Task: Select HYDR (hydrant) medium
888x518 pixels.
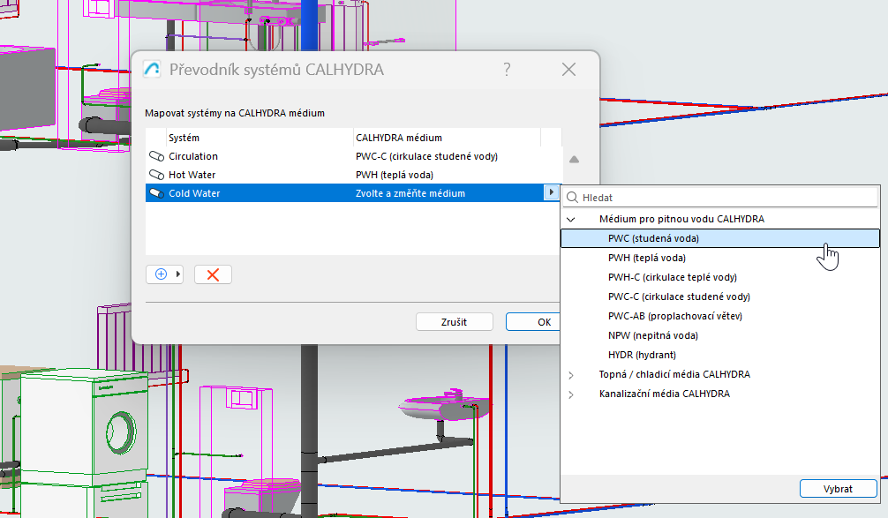Action: click(x=719, y=355)
